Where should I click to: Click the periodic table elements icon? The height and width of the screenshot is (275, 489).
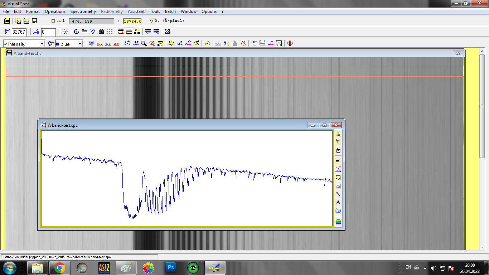pos(262,43)
